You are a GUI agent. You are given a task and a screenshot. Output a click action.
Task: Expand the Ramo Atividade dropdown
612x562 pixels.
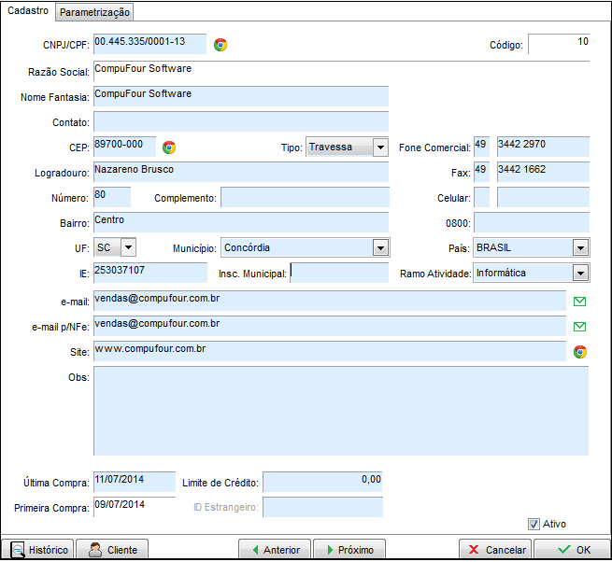click(580, 273)
